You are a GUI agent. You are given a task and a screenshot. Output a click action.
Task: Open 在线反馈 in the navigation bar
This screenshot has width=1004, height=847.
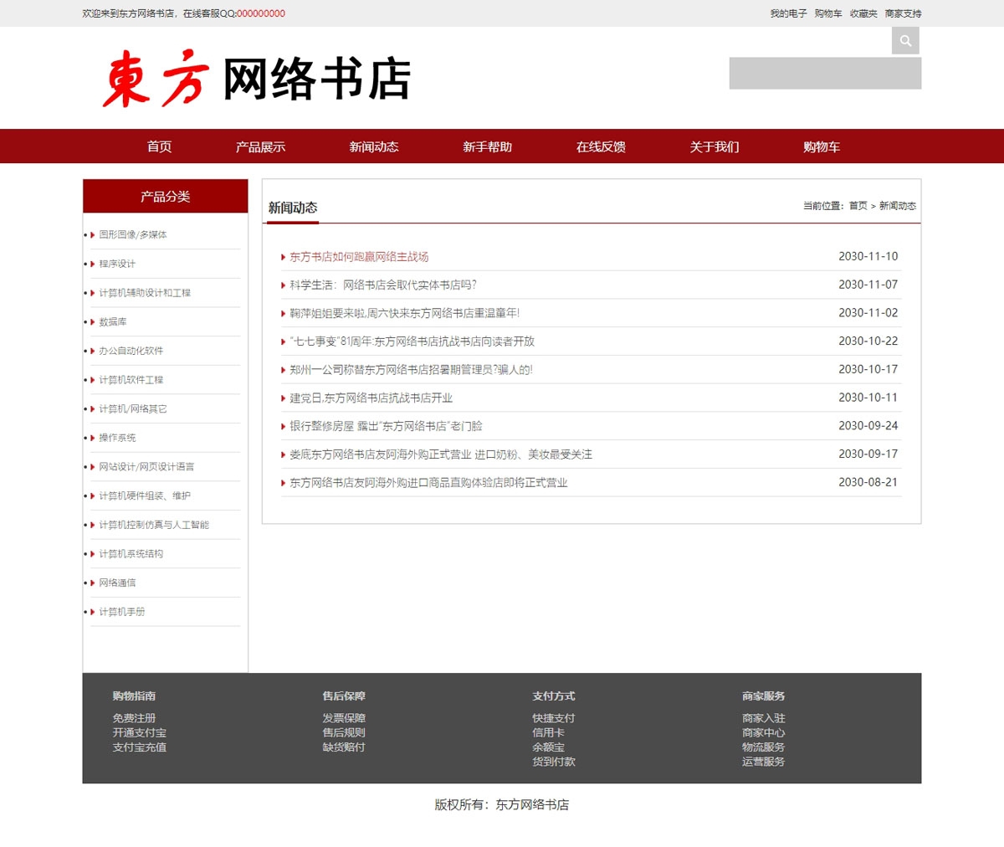601,146
